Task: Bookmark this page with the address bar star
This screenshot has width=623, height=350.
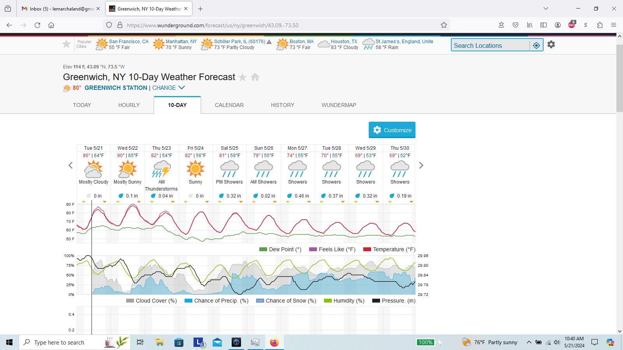Action: [x=444, y=25]
